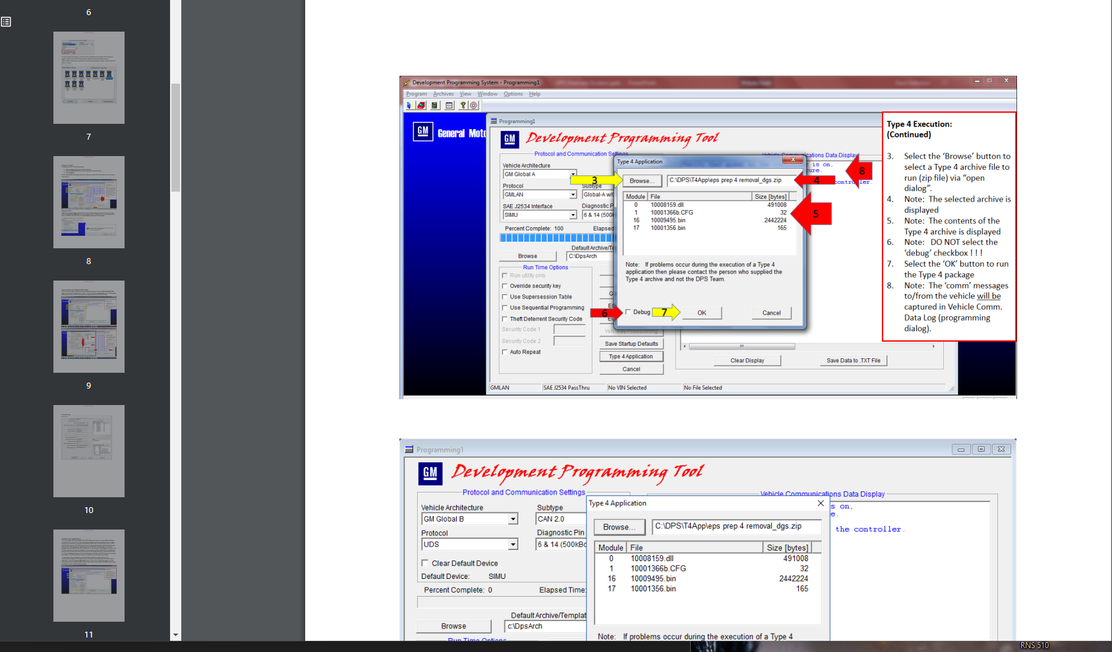
Task: Click the Clear Display button
Action: click(747, 360)
